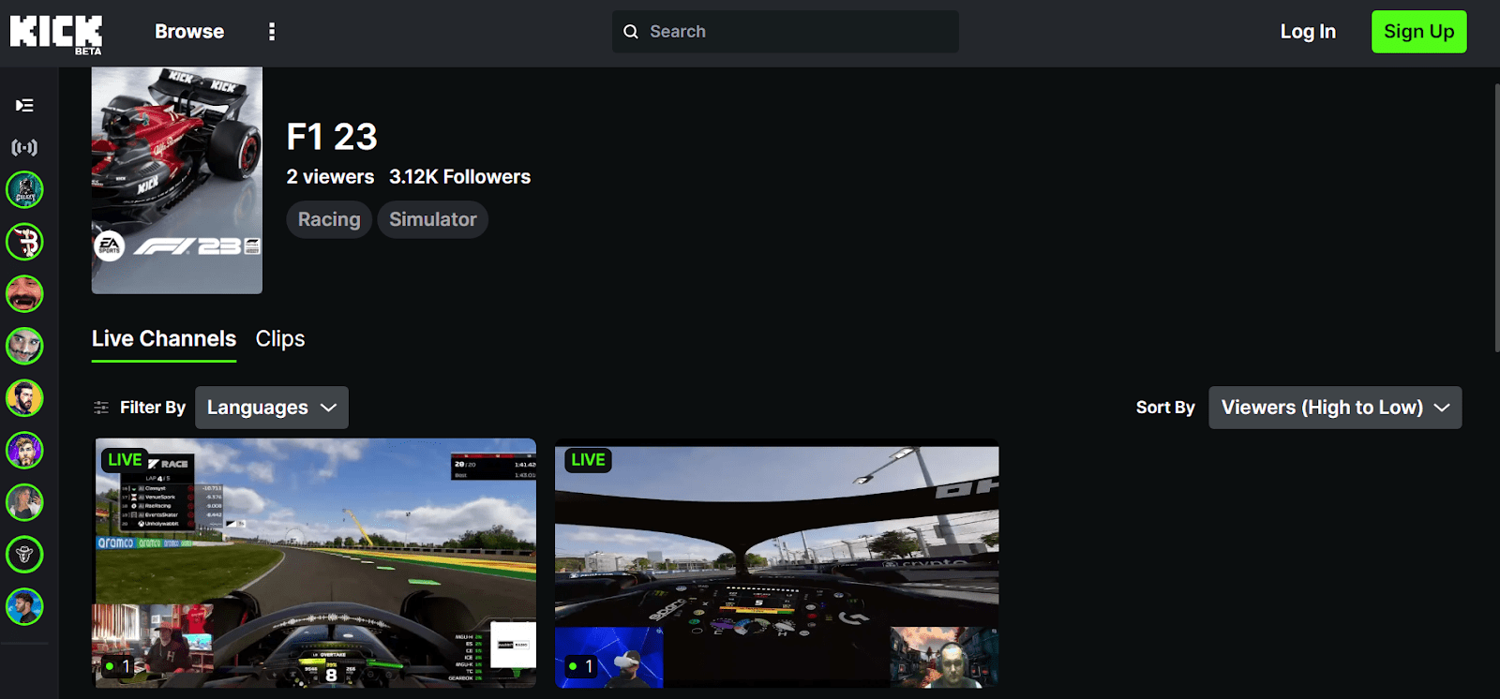The height and width of the screenshot is (699, 1500).
Task: Switch to the Clips tab
Action: point(280,339)
